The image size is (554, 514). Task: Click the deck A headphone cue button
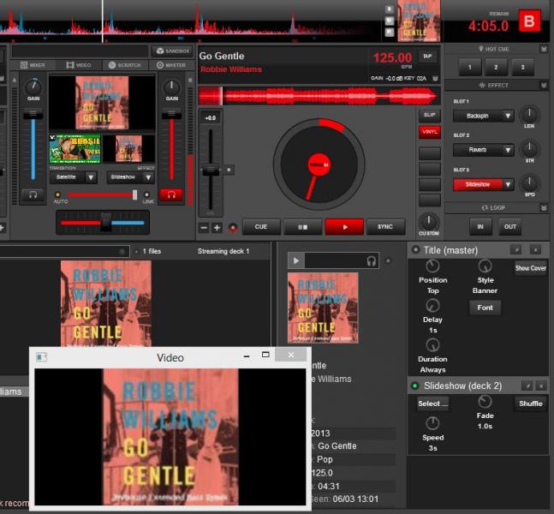pos(33,194)
